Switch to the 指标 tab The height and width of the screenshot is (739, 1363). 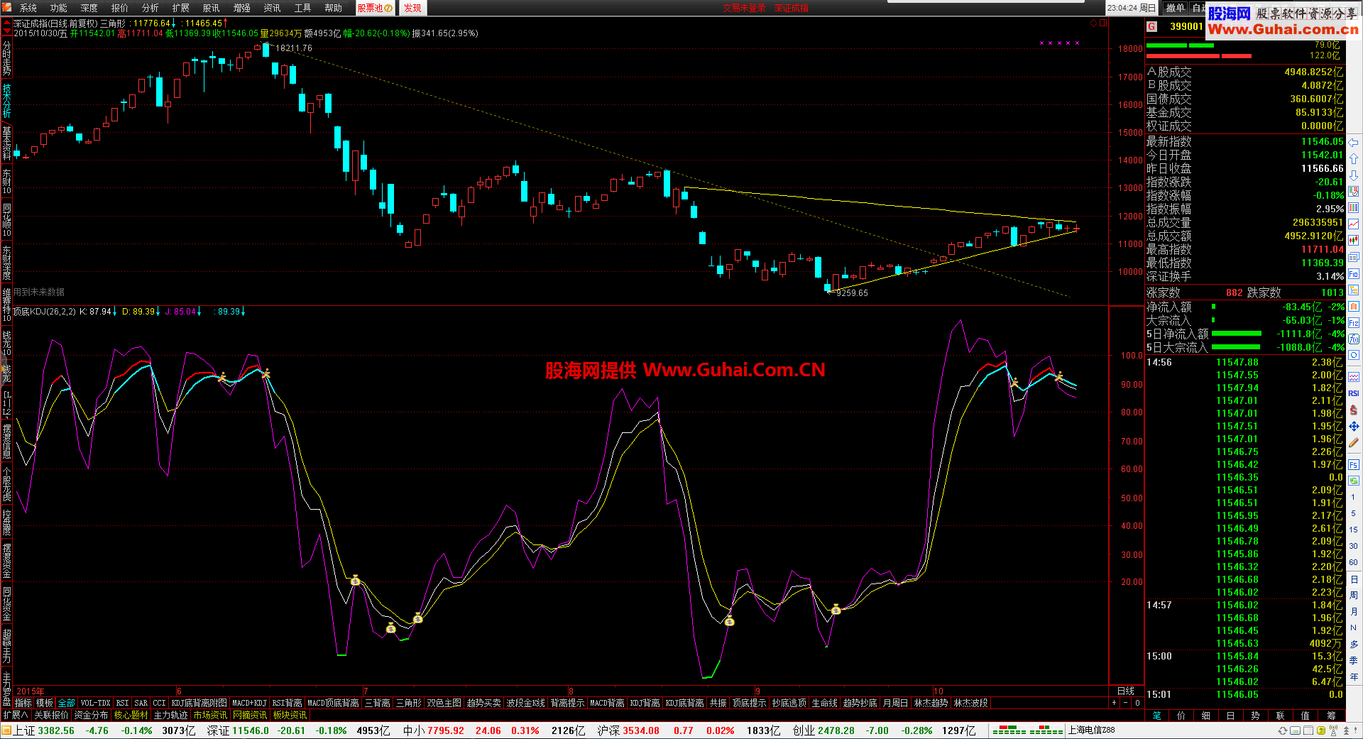coord(23,703)
